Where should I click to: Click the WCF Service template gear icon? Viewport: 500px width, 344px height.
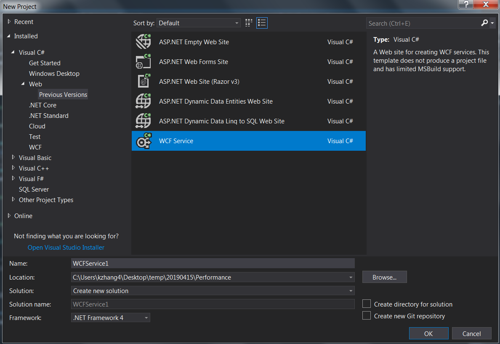pos(144,141)
